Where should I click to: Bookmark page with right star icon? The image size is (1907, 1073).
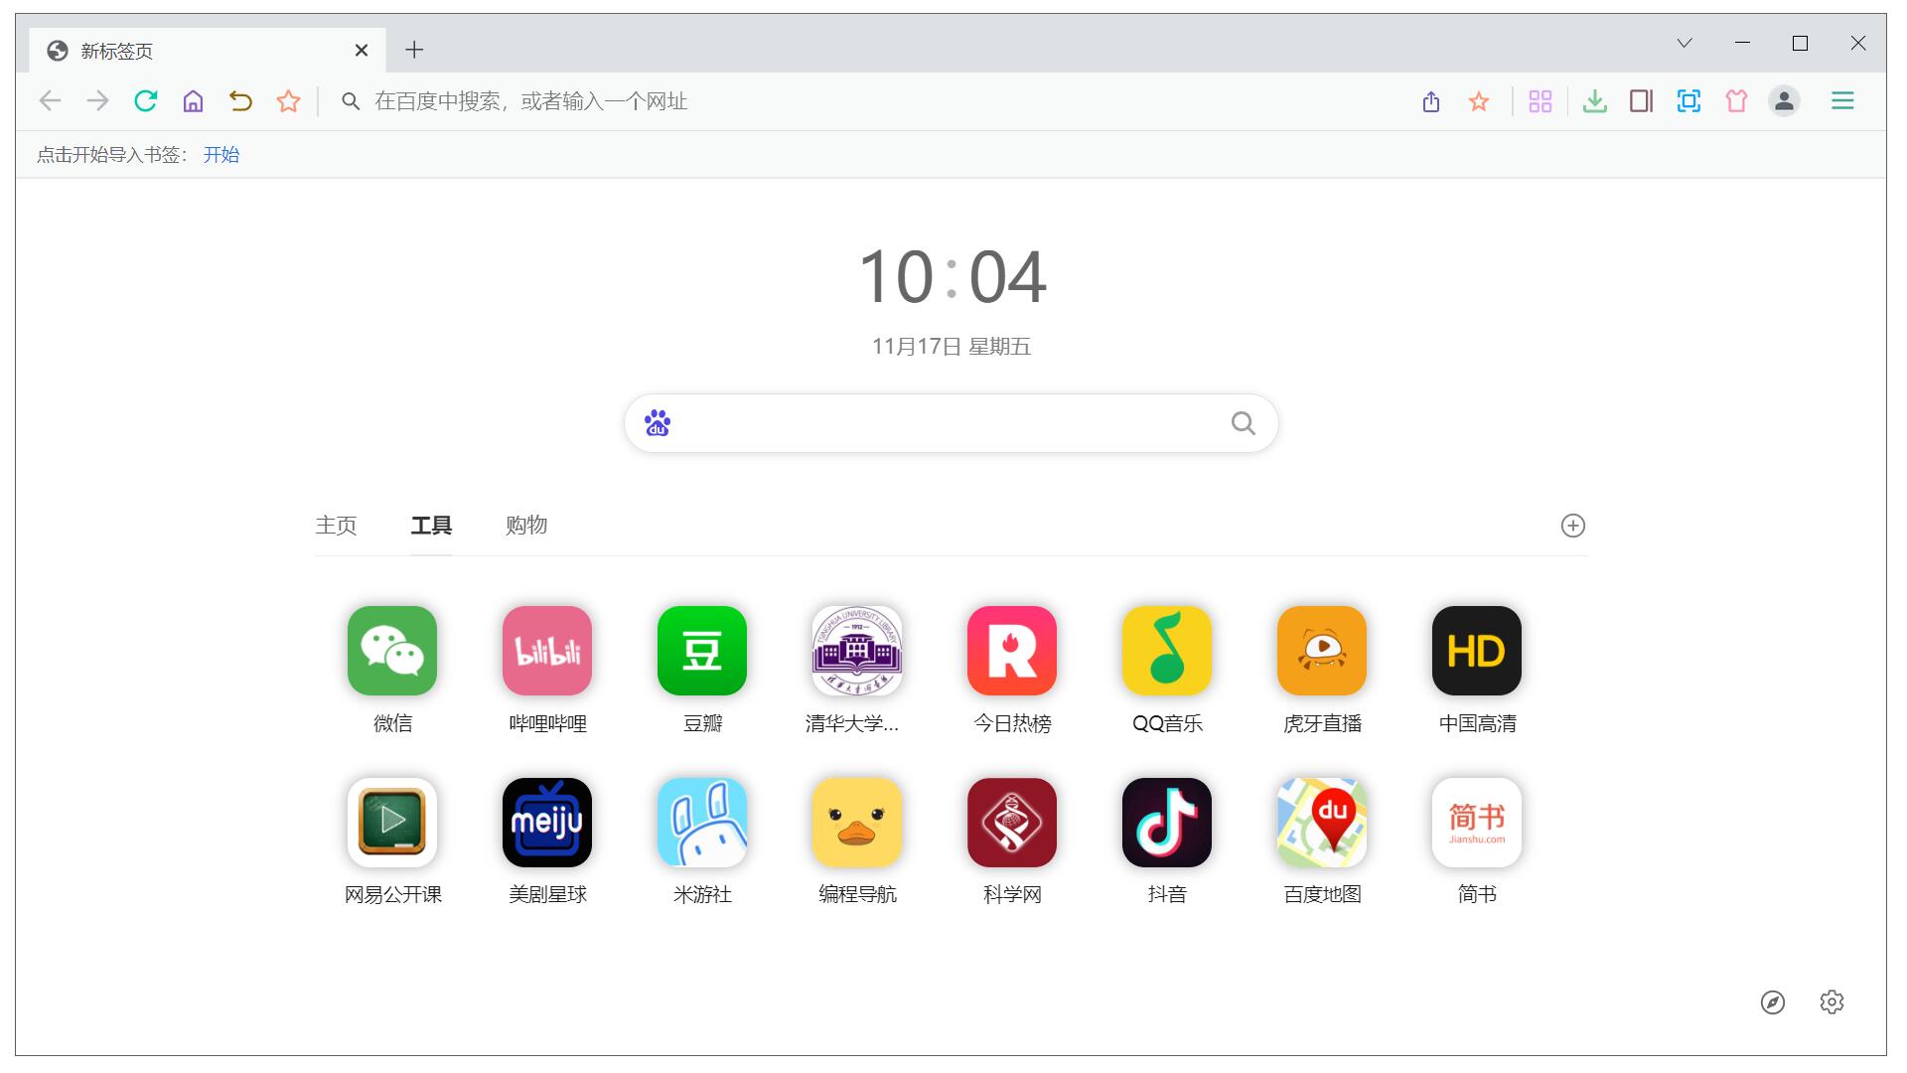(1479, 101)
